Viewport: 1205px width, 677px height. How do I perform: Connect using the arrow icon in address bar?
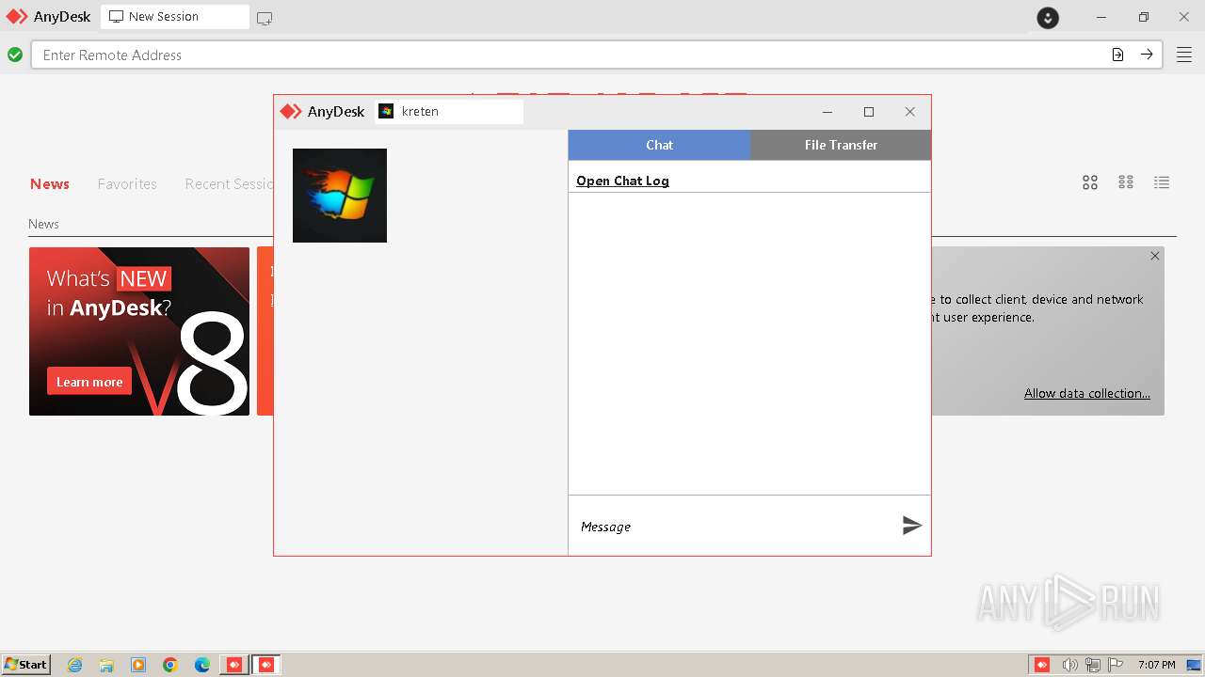[1147, 55]
